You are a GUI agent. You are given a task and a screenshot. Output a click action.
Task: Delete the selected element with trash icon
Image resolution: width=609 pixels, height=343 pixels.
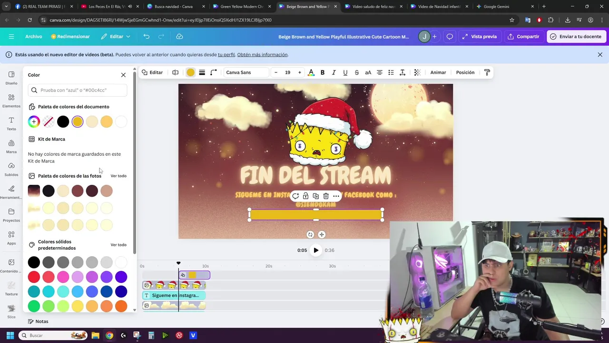point(326,196)
